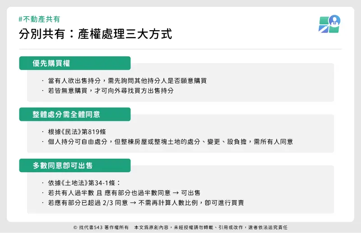Click the title 分別共有:產權處理三大方式
The width and height of the screenshot is (361, 233).
click(x=95, y=34)
